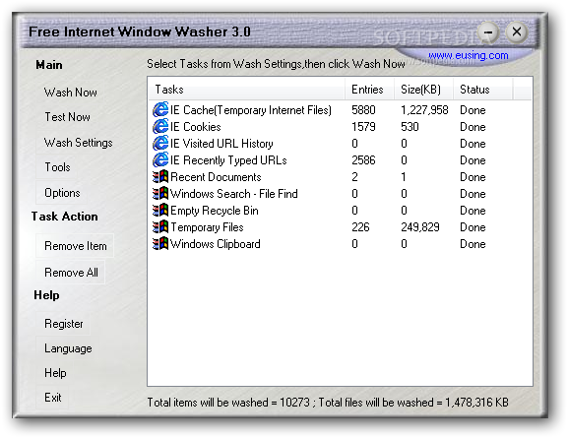The height and width of the screenshot is (438, 568).
Task: Click the 249,829 size value
Action: 419,226
